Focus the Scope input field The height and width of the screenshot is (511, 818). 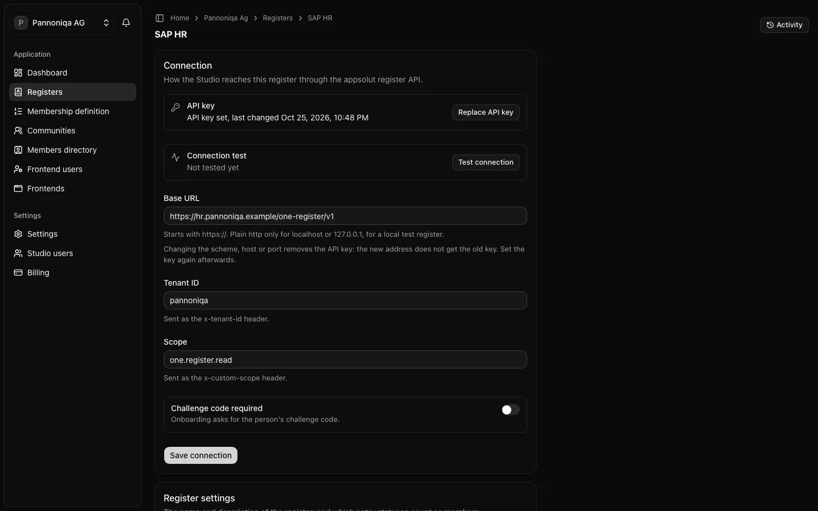(x=345, y=359)
